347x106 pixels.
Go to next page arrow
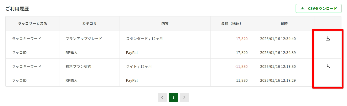(x=184, y=97)
